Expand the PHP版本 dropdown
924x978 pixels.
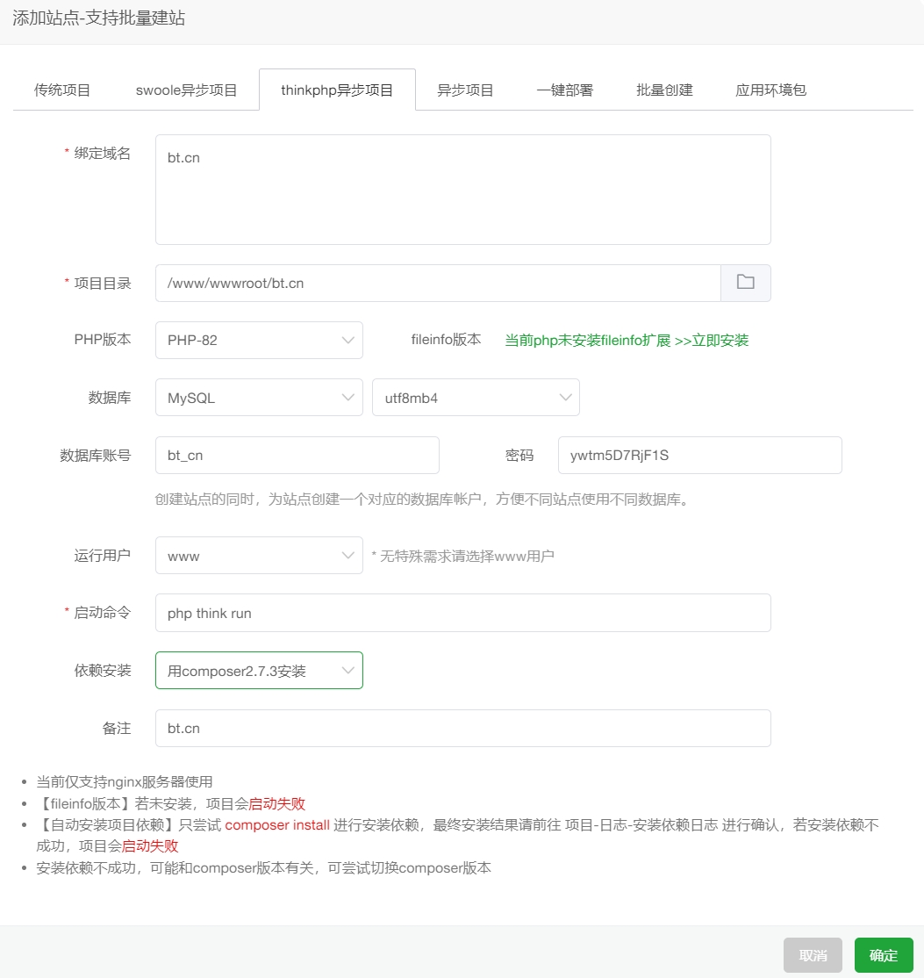259,340
